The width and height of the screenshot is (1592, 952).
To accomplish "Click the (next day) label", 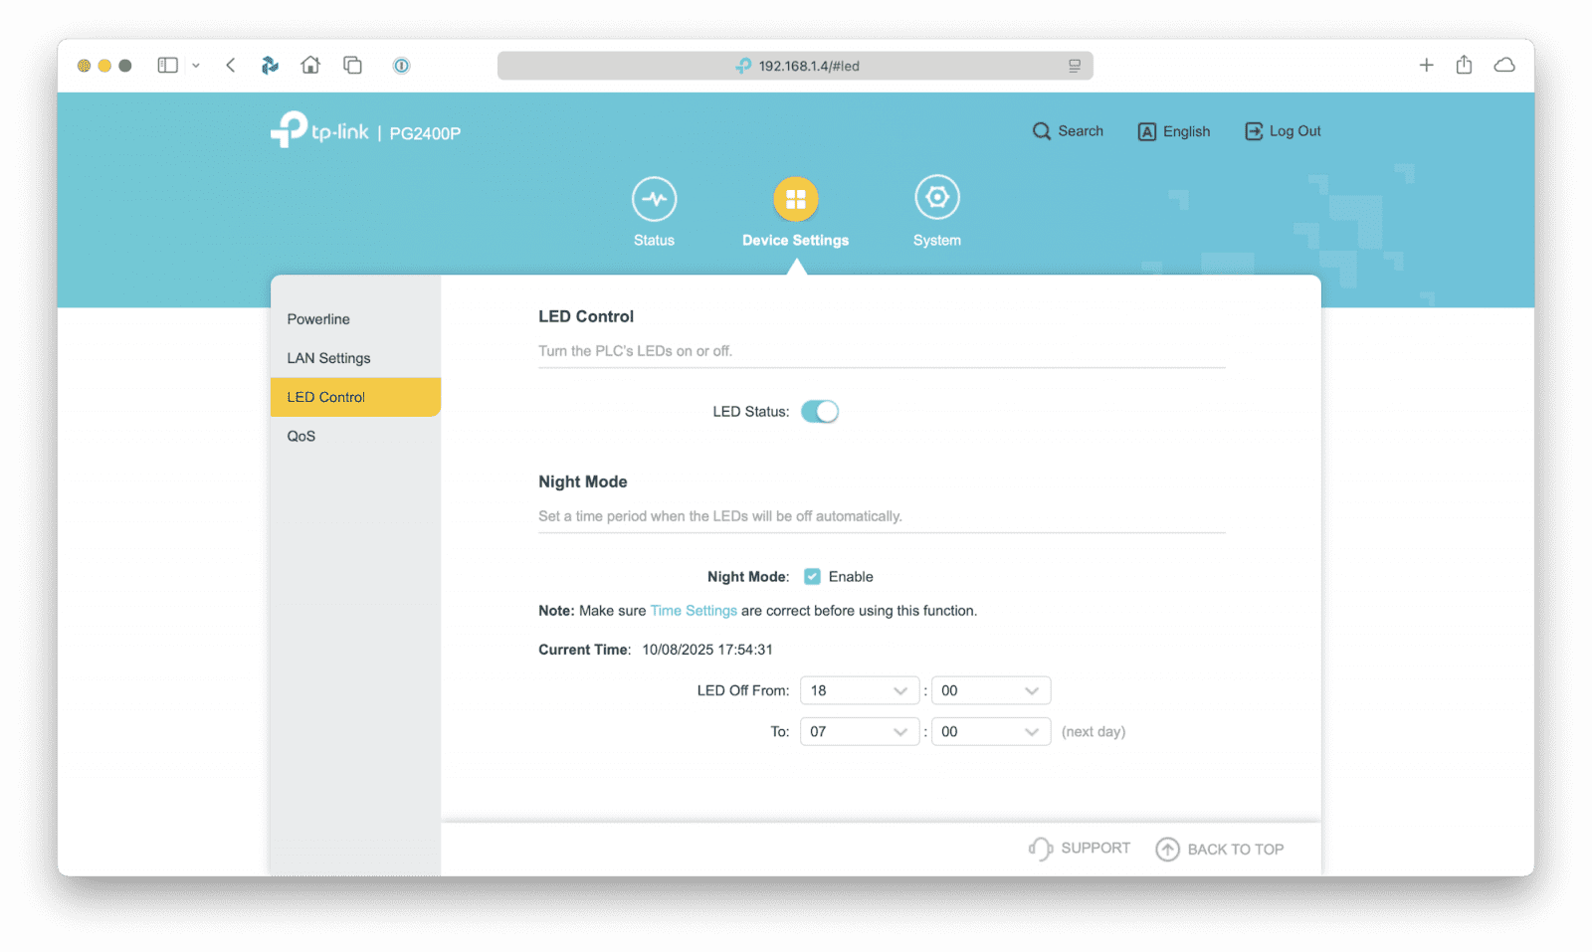I will (x=1094, y=731).
